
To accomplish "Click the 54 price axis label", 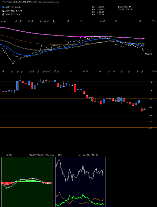I will (150, 128).
